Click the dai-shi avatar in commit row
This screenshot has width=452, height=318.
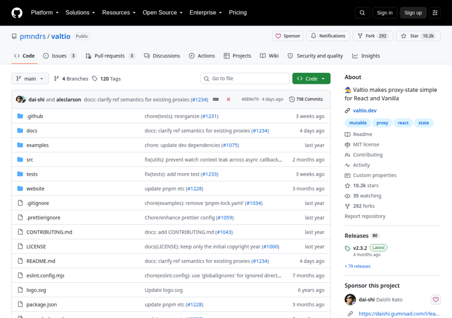pos(19,99)
